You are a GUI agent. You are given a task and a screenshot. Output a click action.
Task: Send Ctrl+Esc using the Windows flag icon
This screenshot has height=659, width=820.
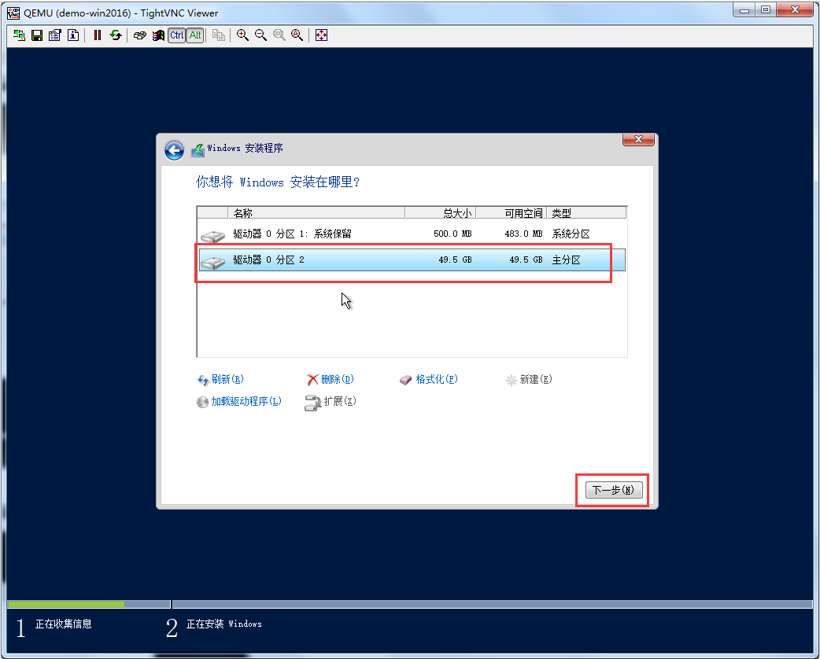[x=158, y=35]
